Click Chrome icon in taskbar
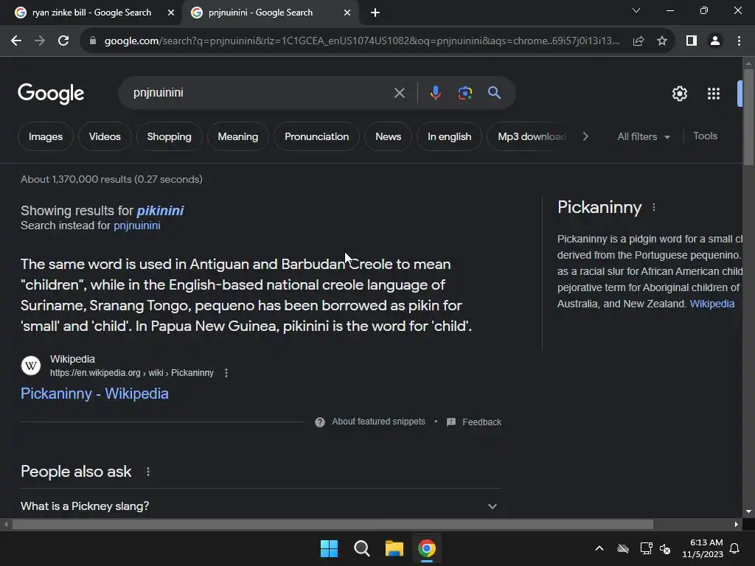Screen dimensions: 755x566 (427, 548)
